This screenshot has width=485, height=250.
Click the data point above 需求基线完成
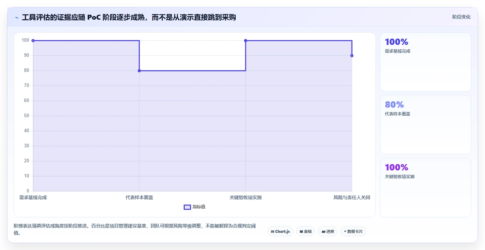point(33,41)
